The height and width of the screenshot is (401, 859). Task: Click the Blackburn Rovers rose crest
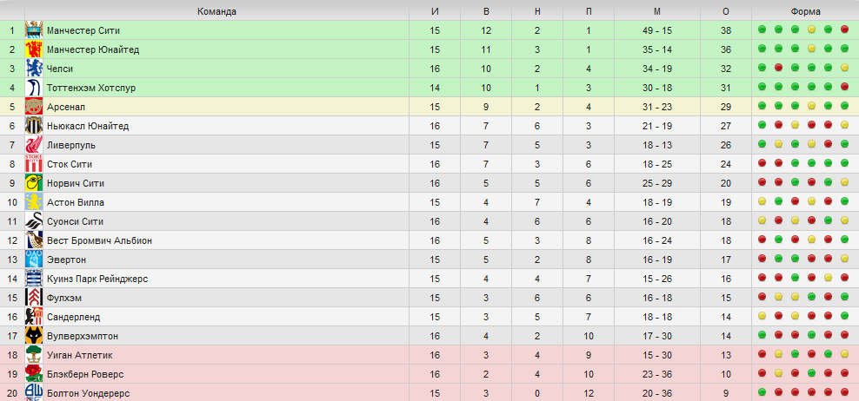[x=34, y=374]
